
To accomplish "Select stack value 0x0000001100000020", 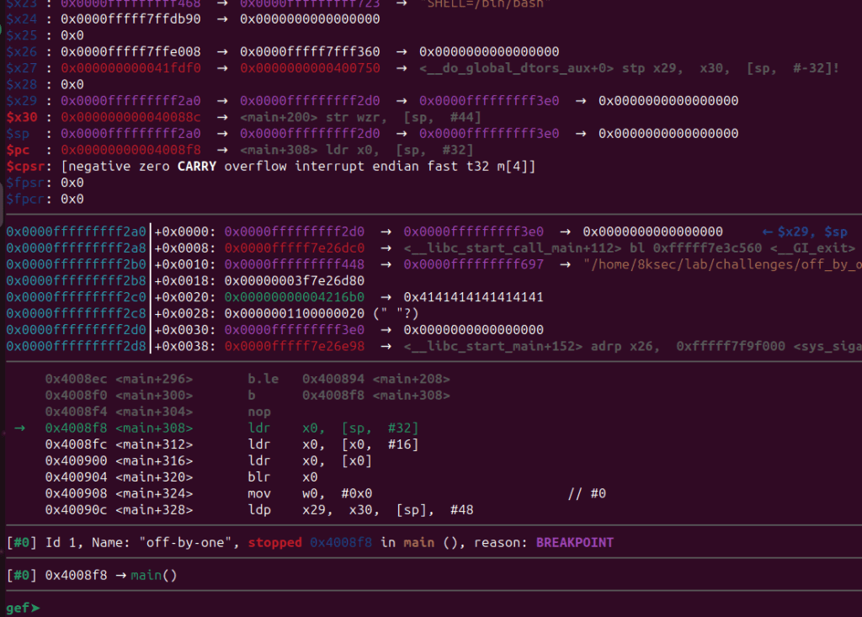I will [294, 313].
